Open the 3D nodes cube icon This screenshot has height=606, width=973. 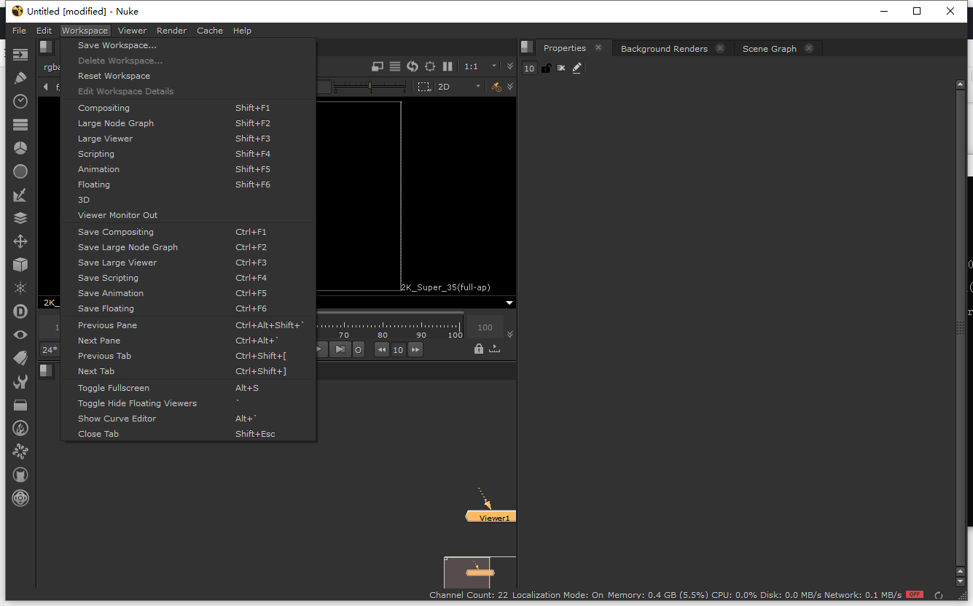click(x=20, y=265)
